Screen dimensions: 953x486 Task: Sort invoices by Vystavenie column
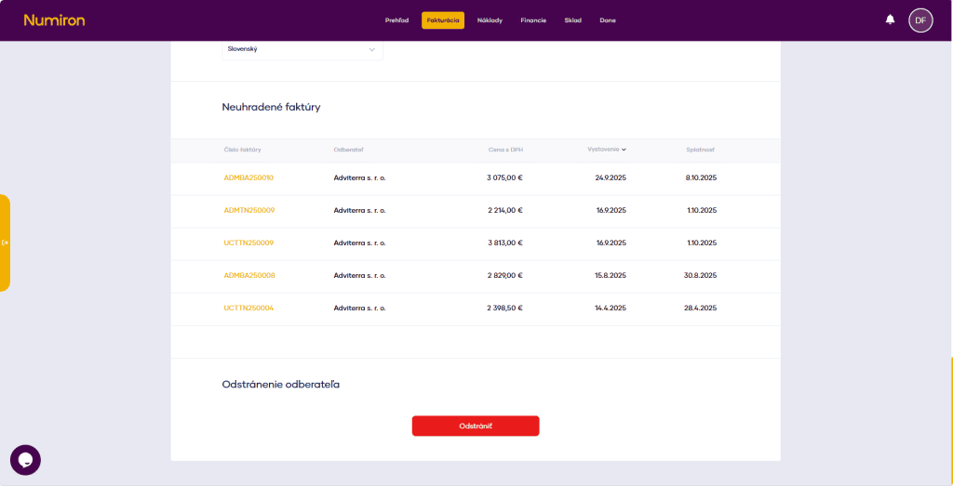pyautogui.click(x=606, y=150)
